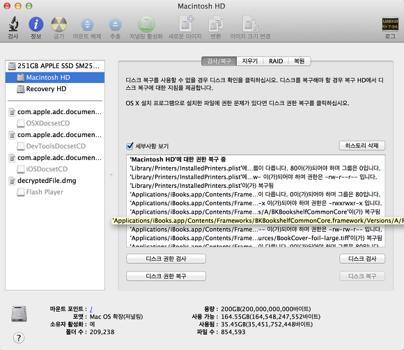This screenshot has width=404, height=350.
Task: Click the large hard drive icon at bottom
Action: (x=19, y=314)
